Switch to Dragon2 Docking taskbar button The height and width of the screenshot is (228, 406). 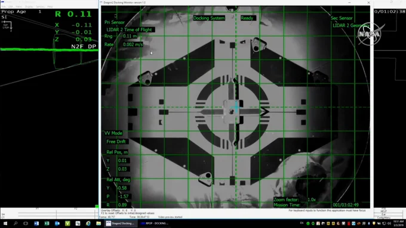click(121, 223)
